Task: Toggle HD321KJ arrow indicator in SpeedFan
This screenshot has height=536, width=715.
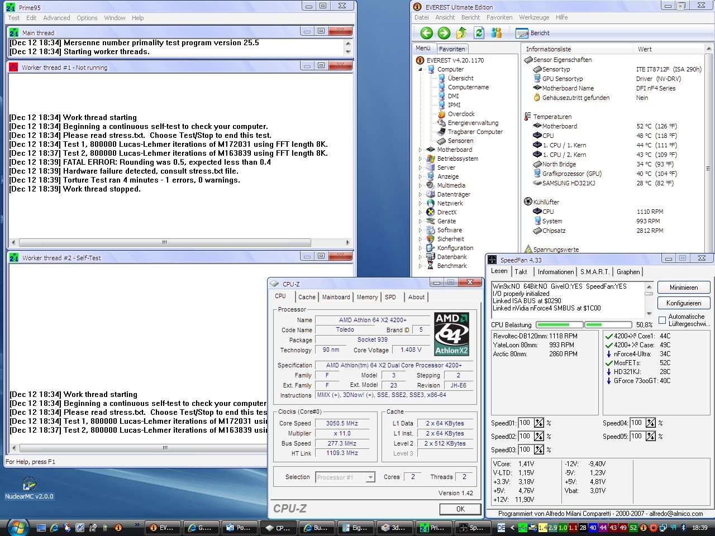Action: coord(609,372)
